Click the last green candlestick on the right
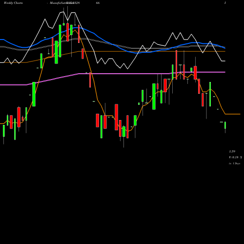The image size is (244, 244). click(225, 125)
